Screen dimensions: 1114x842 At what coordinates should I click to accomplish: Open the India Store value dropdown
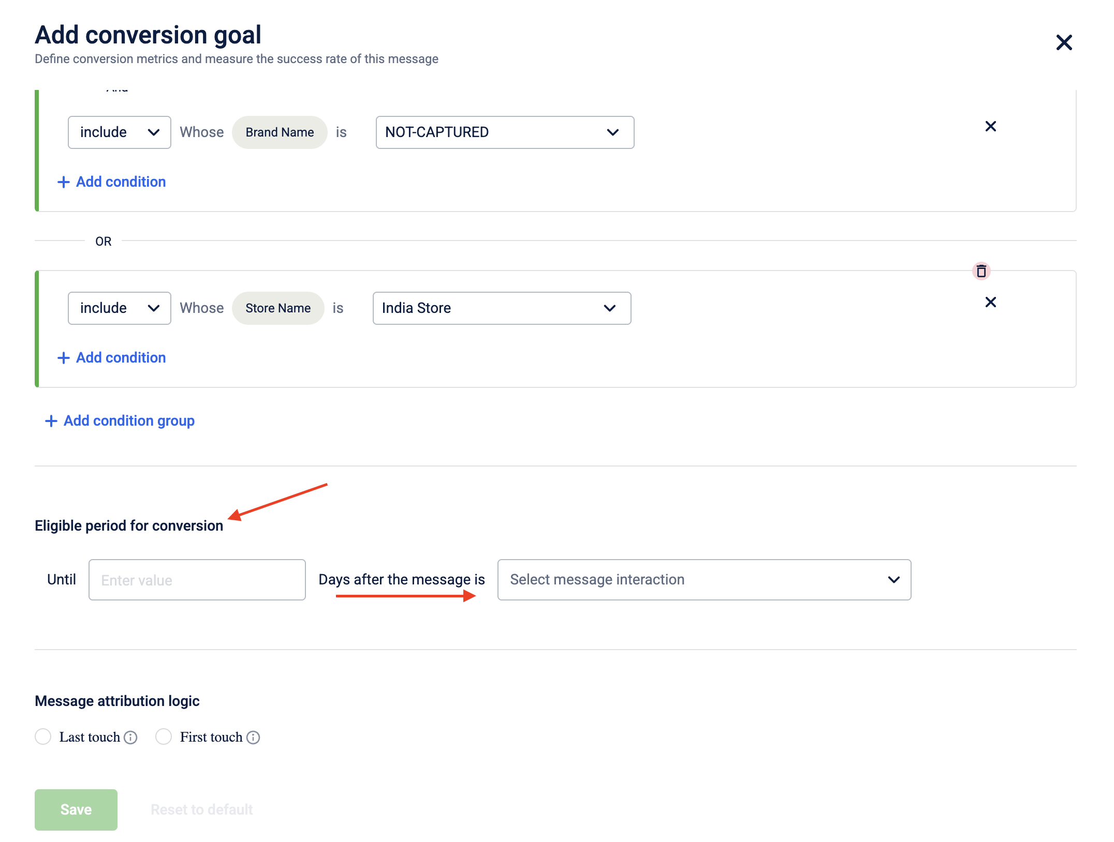(x=501, y=308)
